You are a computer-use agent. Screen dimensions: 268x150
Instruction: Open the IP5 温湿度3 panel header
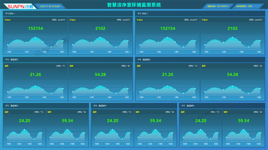(12, 106)
